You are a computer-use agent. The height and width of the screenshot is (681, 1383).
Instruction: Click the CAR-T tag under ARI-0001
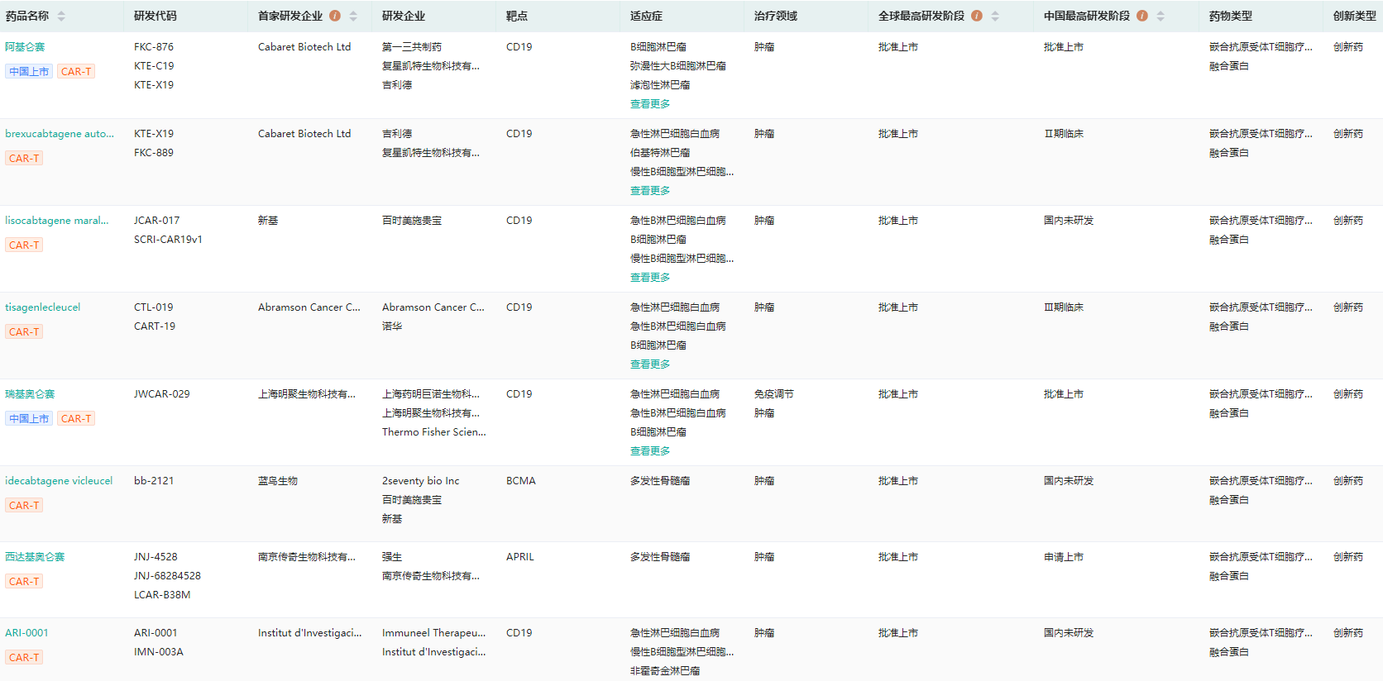click(24, 658)
